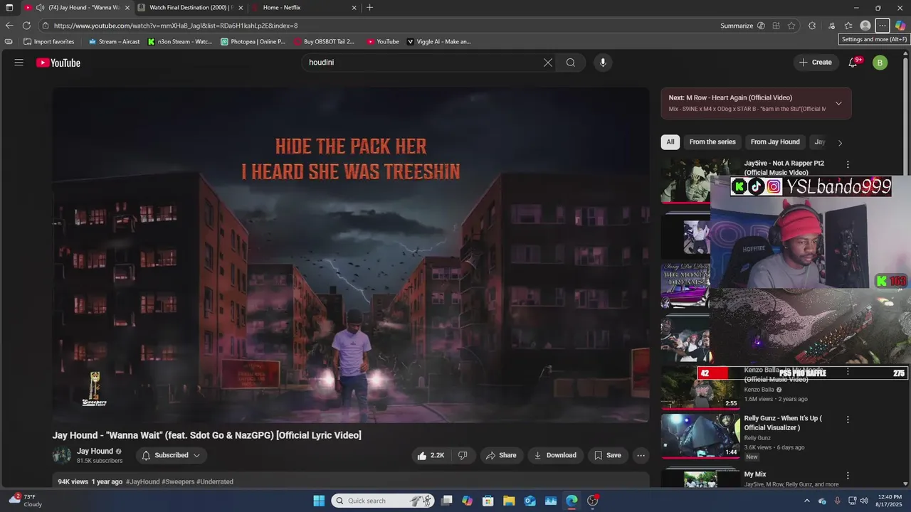This screenshot has height=512, width=911.
Task: Open the Subscribed notification dropdown
Action: [171, 455]
